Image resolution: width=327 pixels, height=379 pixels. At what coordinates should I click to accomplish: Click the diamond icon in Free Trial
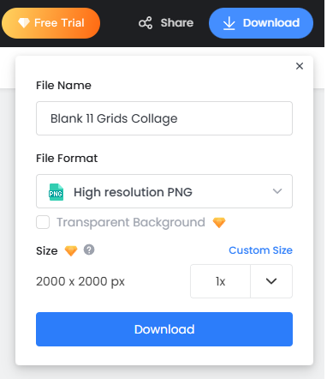(x=24, y=23)
